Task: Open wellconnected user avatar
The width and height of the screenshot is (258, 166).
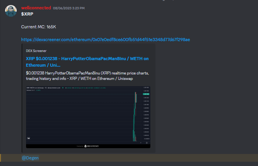Action: 11,11
